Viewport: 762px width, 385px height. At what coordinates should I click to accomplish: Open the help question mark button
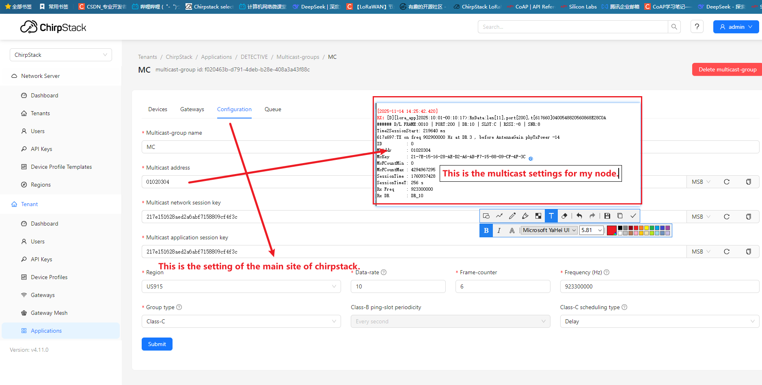tap(697, 27)
